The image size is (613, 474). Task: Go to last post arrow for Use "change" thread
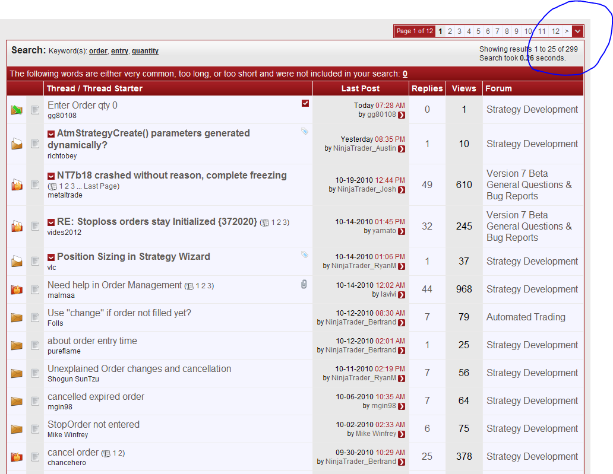(x=402, y=323)
